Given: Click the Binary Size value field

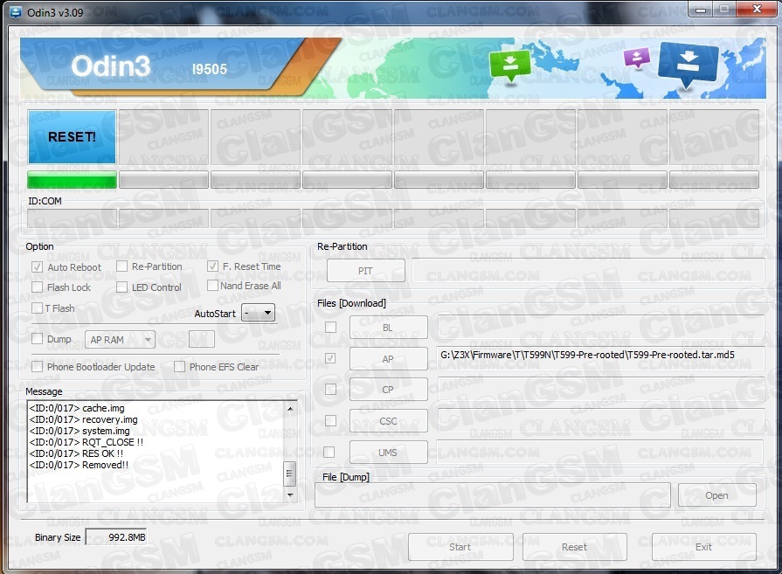Looking at the screenshot, I should (116, 537).
